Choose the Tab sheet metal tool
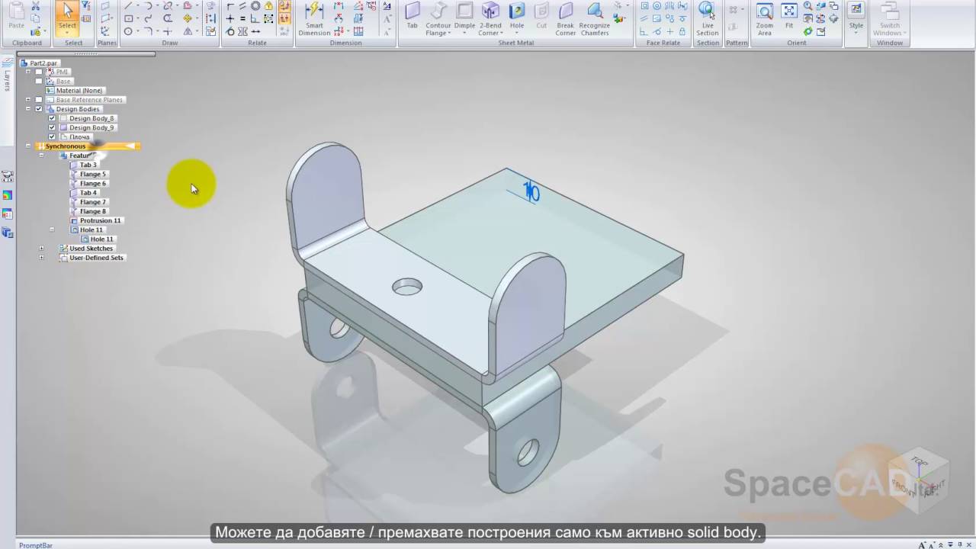Viewport: 976px width, 549px height. [x=412, y=16]
